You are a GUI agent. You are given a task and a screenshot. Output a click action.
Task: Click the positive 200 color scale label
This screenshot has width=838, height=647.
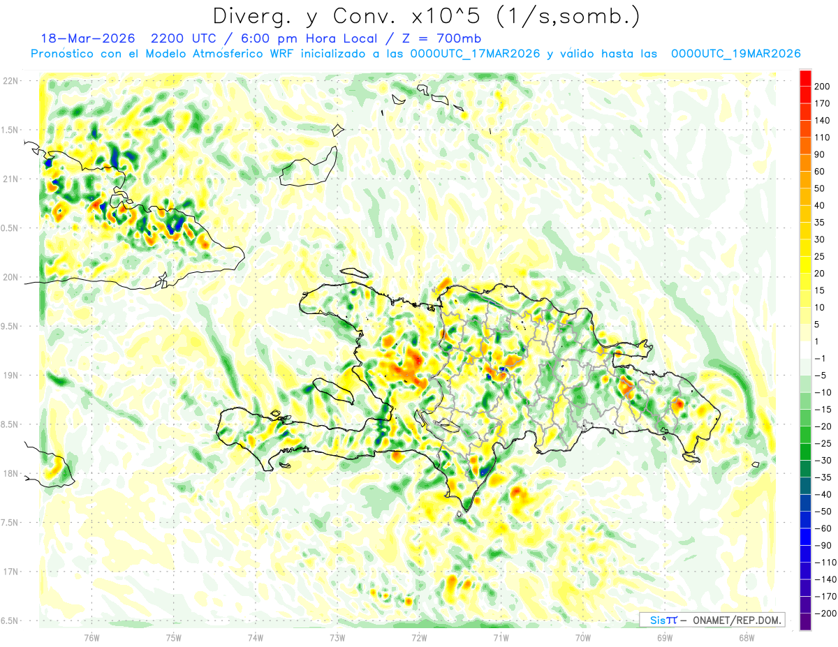pos(823,87)
